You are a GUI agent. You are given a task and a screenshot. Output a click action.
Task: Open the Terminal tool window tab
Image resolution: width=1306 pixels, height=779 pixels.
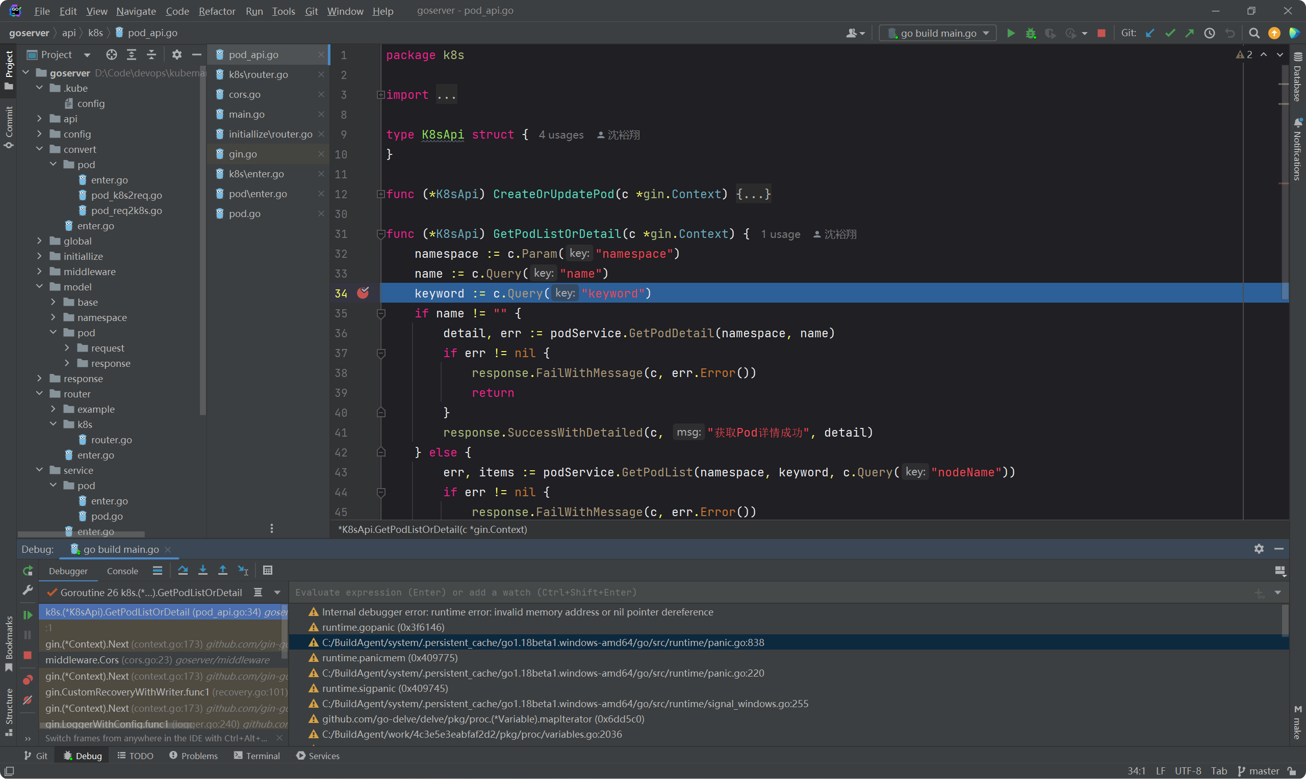pyautogui.click(x=257, y=756)
